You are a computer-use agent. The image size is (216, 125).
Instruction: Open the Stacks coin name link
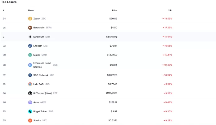coord(37,120)
